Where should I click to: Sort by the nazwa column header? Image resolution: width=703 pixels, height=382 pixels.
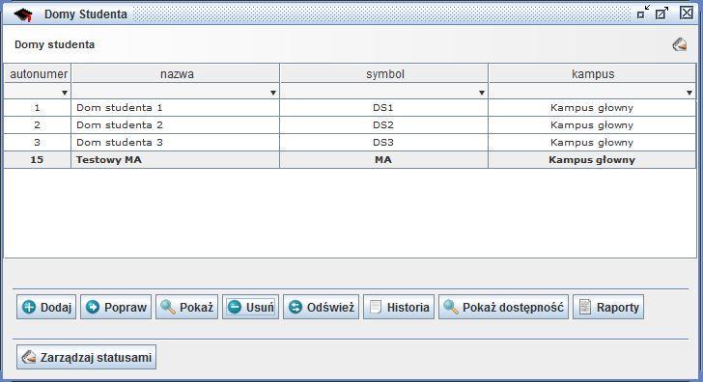pos(176,73)
